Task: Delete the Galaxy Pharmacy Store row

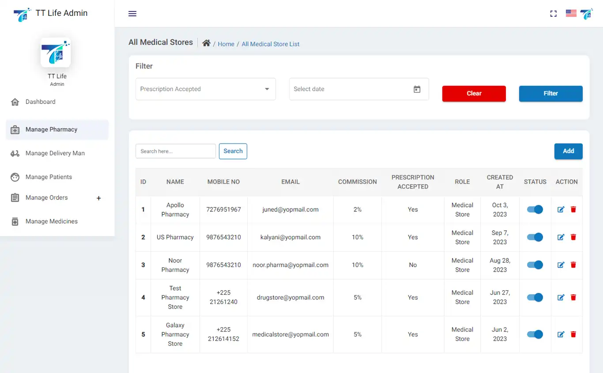Action: click(x=573, y=335)
